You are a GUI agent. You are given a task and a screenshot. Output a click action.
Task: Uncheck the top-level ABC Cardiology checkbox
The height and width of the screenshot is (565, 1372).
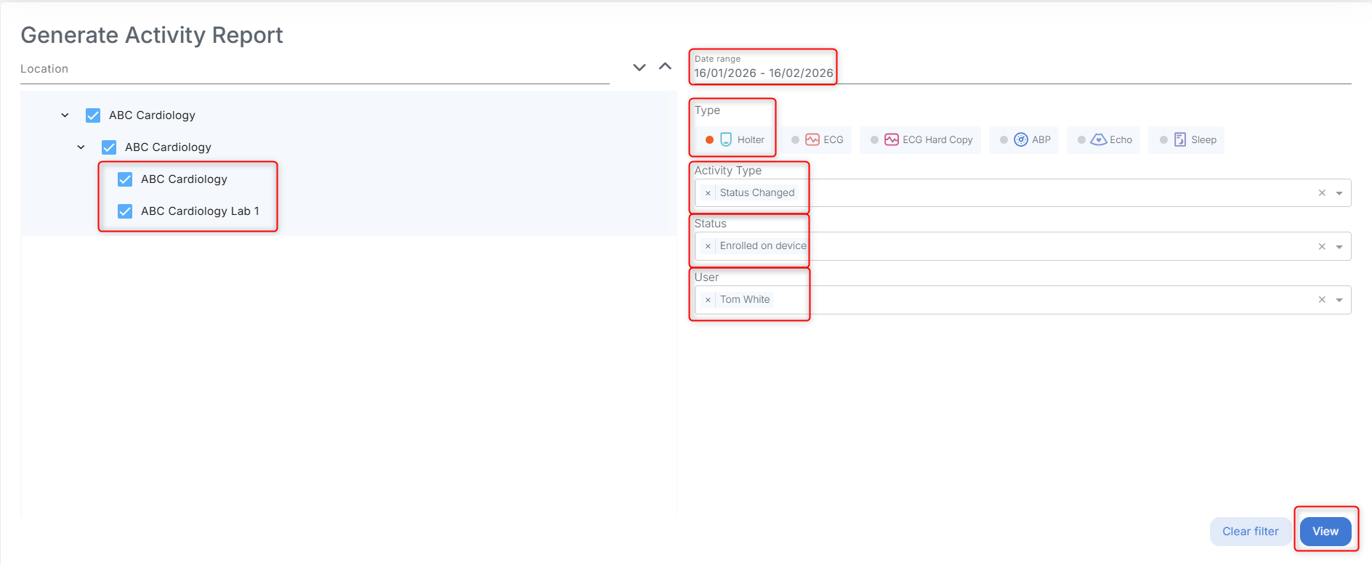coord(93,115)
